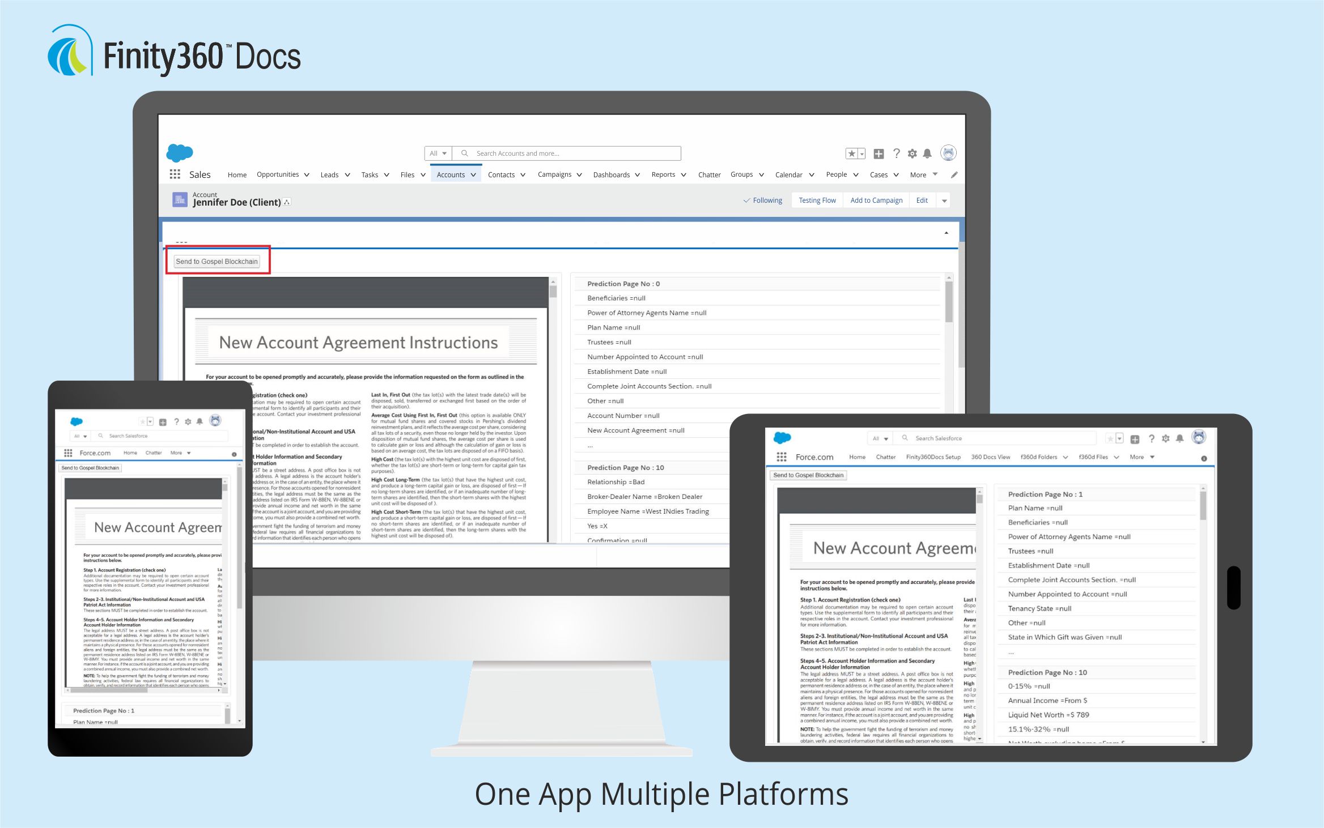The width and height of the screenshot is (1324, 828).
Task: Open the More dropdown on tablet nav
Action: point(1142,457)
